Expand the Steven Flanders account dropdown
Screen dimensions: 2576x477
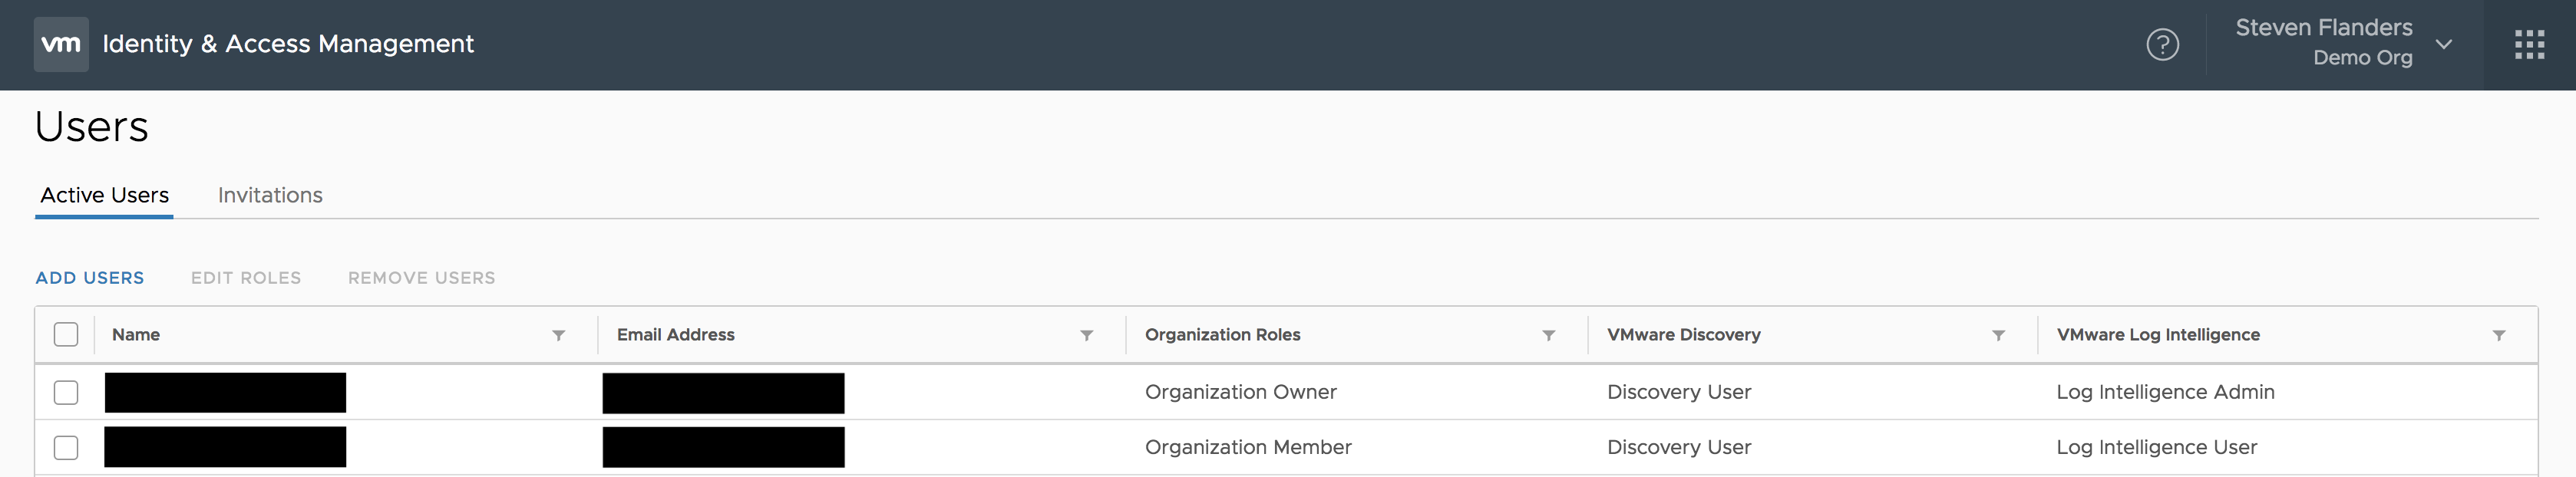tap(2444, 44)
